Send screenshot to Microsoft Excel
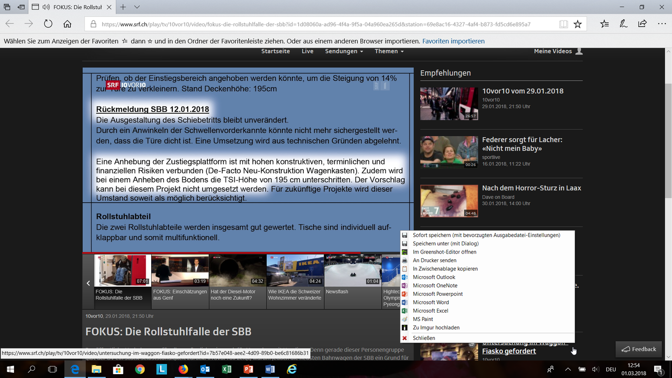Viewport: 672px width, 378px height. coord(487,311)
